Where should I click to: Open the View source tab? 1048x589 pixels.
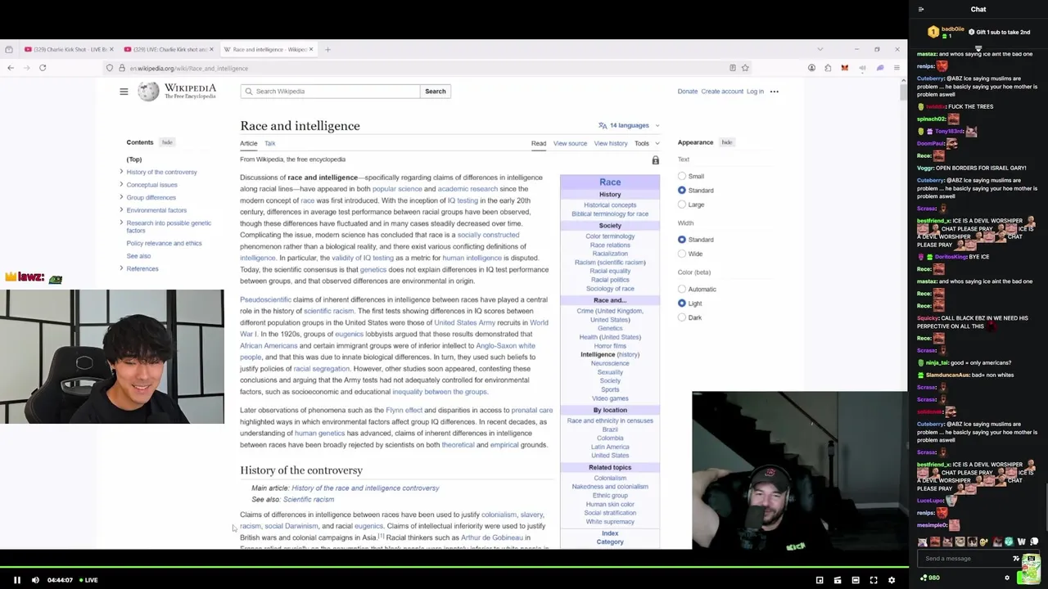570,143
